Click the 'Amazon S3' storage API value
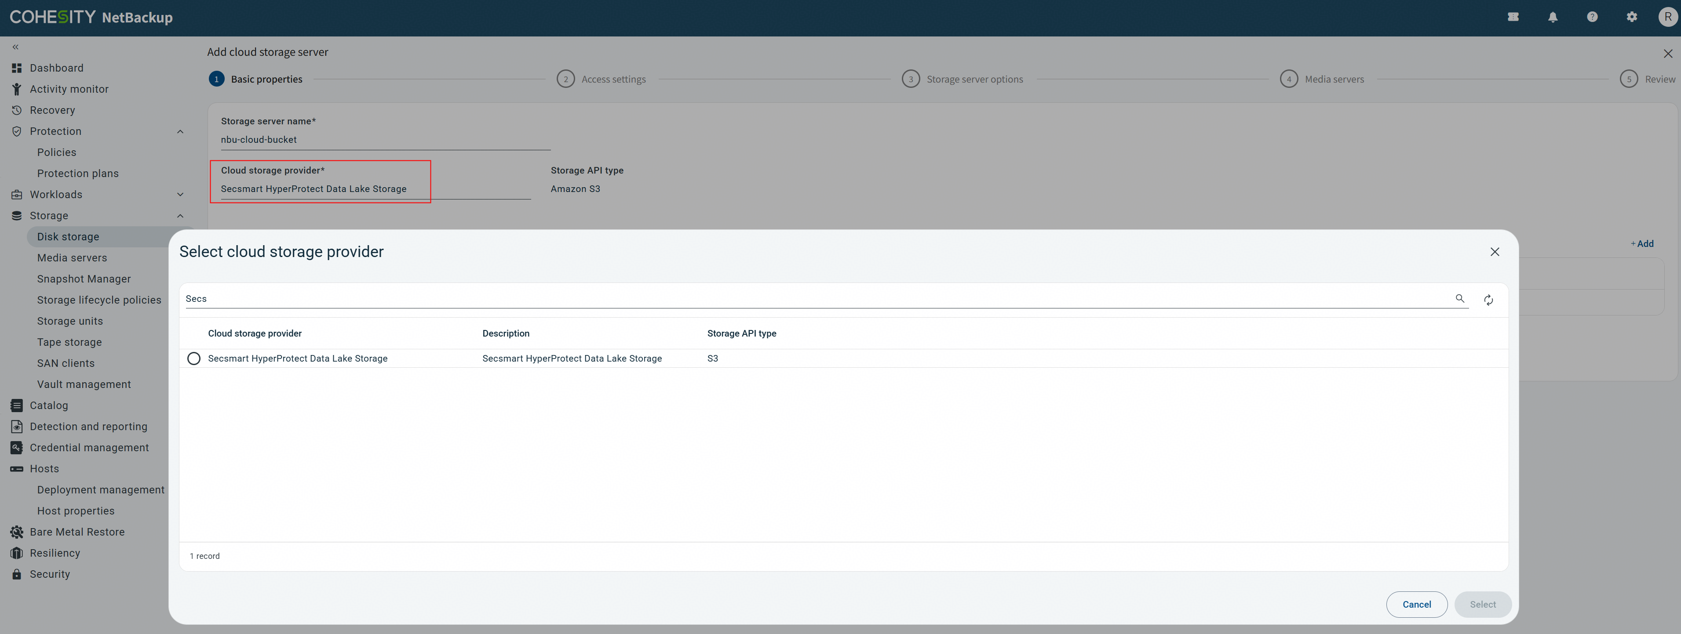 pyautogui.click(x=575, y=189)
